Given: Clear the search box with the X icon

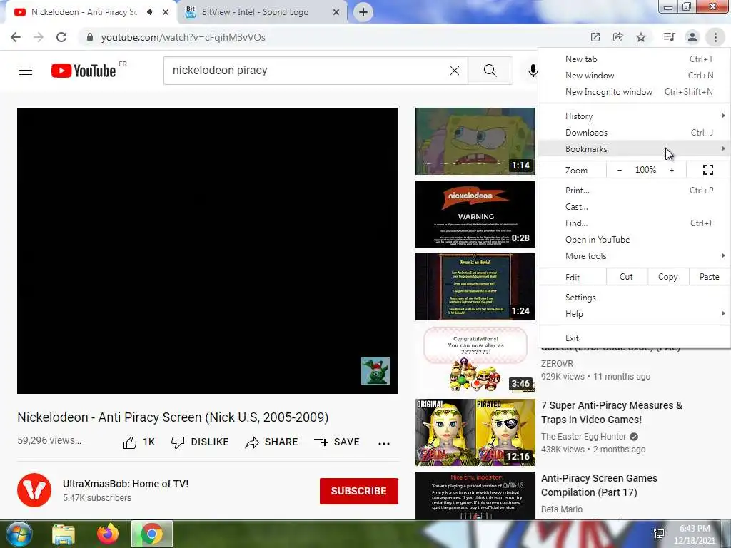Looking at the screenshot, I should (x=455, y=71).
